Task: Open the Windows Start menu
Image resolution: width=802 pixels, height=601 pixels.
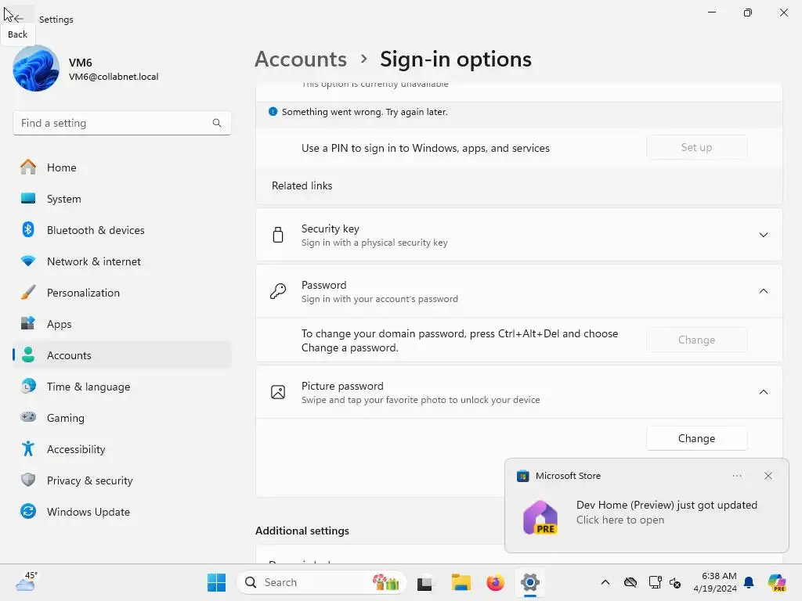Action: [216, 582]
